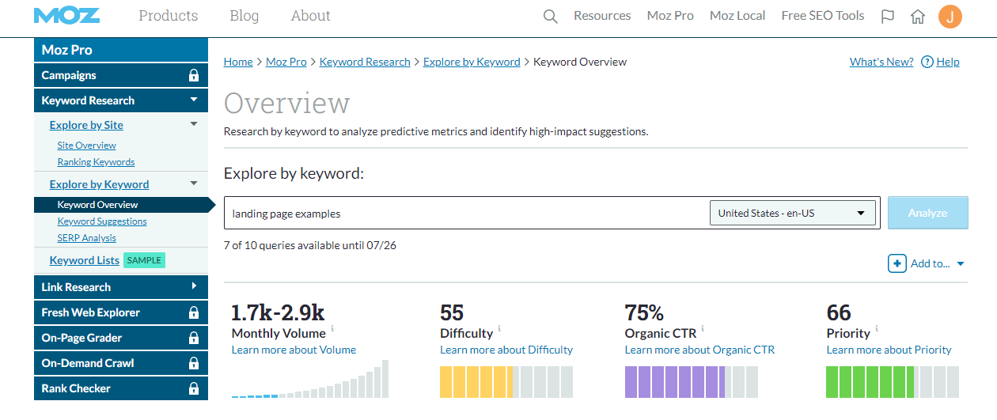997x420 pixels.
Task: Select Keyword Suggestions in the sidebar
Action: click(102, 221)
